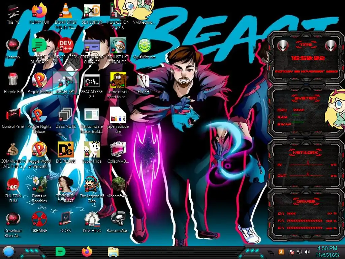Open the Network desktop icon
Screen dimensions: 345x259
tap(13, 49)
